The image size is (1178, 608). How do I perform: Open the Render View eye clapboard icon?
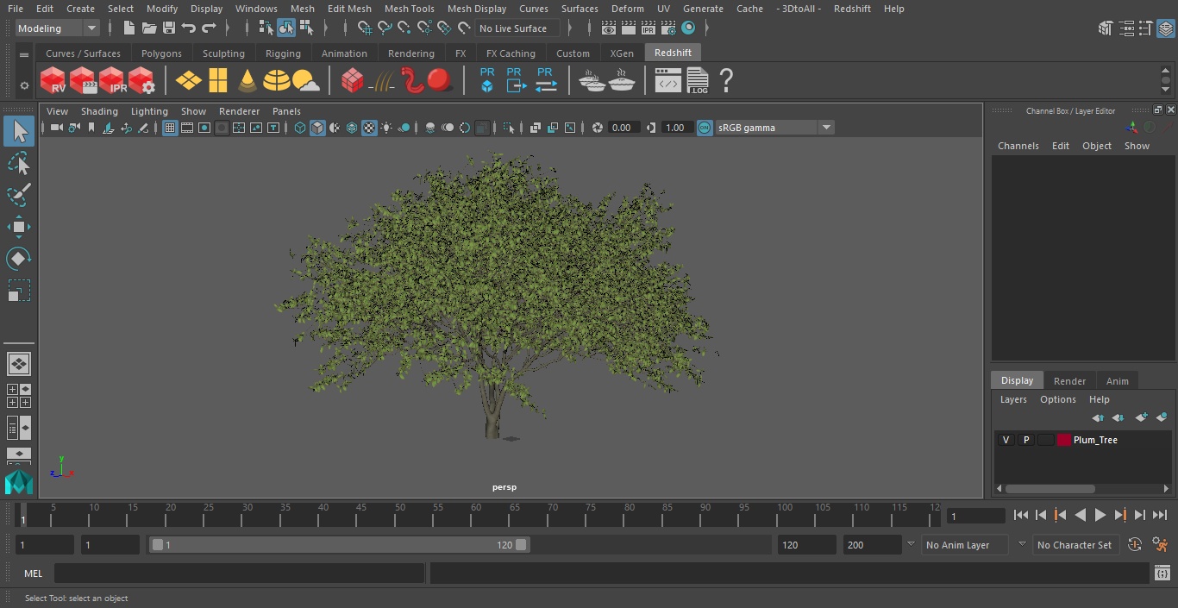pyautogui.click(x=609, y=28)
